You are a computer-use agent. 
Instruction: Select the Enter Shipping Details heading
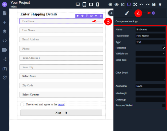tap(39, 14)
